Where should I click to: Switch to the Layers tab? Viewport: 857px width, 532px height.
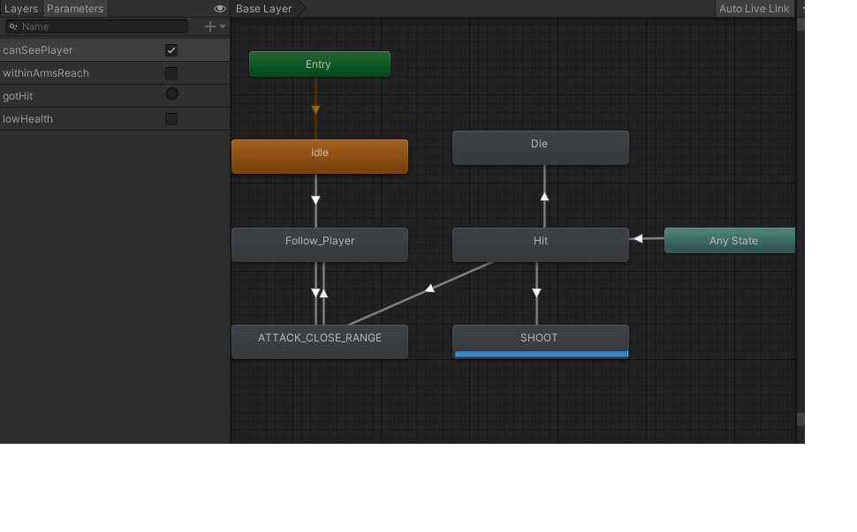tap(21, 9)
